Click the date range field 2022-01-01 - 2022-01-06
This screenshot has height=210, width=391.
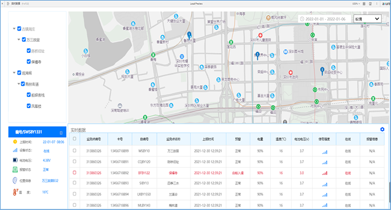pyautogui.click(x=325, y=19)
